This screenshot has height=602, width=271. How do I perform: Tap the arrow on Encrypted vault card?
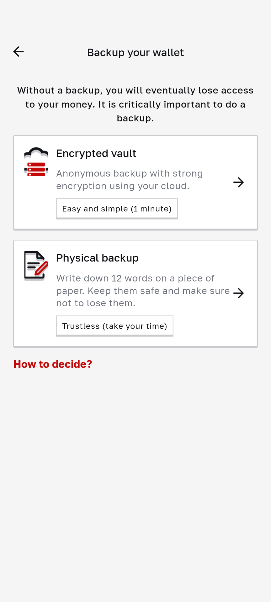coord(238,182)
